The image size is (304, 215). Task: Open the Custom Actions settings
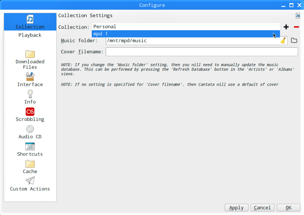[x=30, y=184]
